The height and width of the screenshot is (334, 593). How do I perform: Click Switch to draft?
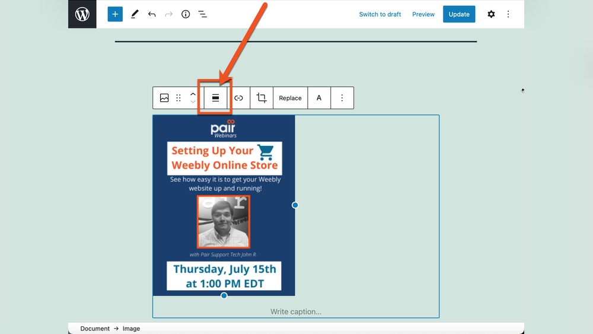pos(380,14)
